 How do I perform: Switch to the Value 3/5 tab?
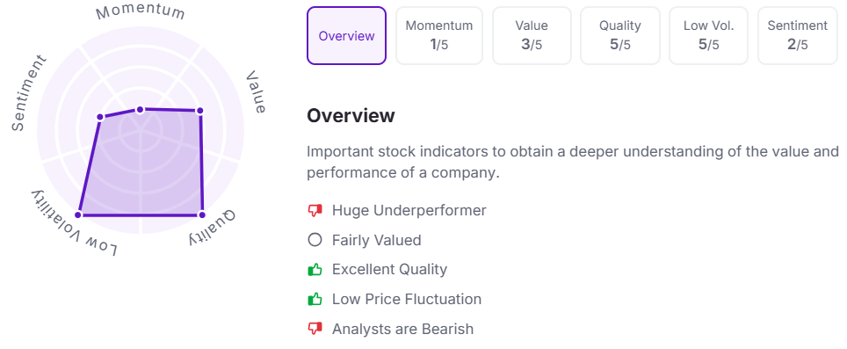(x=532, y=36)
